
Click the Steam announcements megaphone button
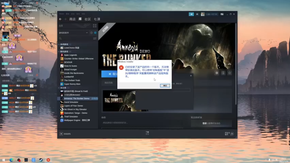coord(191,14)
